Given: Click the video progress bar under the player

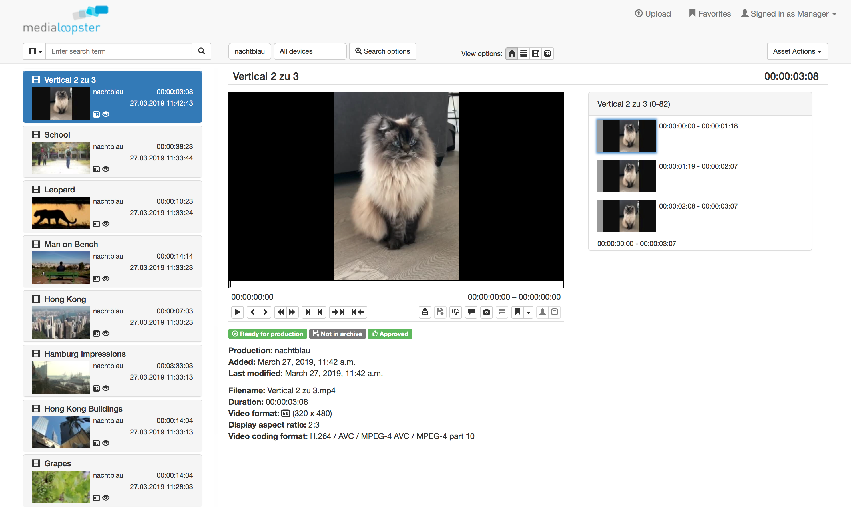Looking at the screenshot, I should point(396,284).
